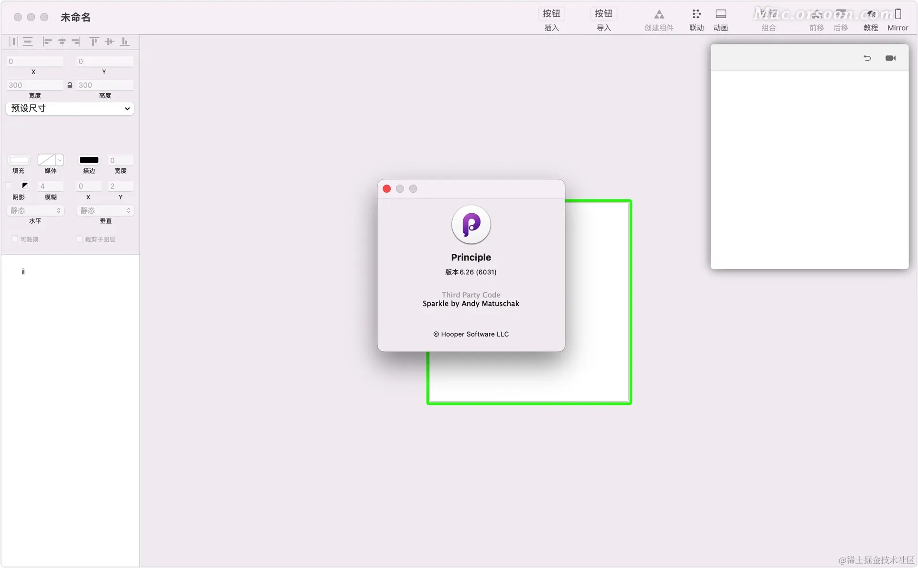
Task: Expand the 预设尺寸 preset size dropdown
Action: pos(70,109)
